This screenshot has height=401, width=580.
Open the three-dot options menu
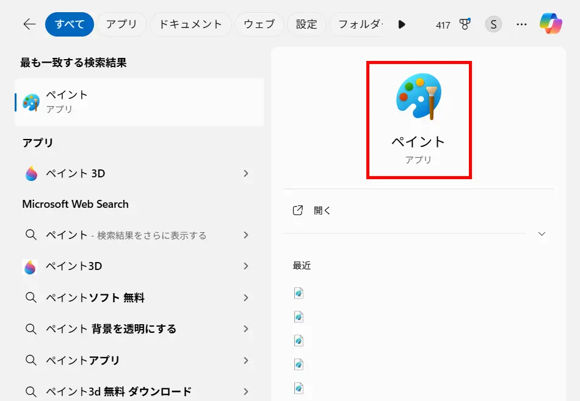coord(521,24)
